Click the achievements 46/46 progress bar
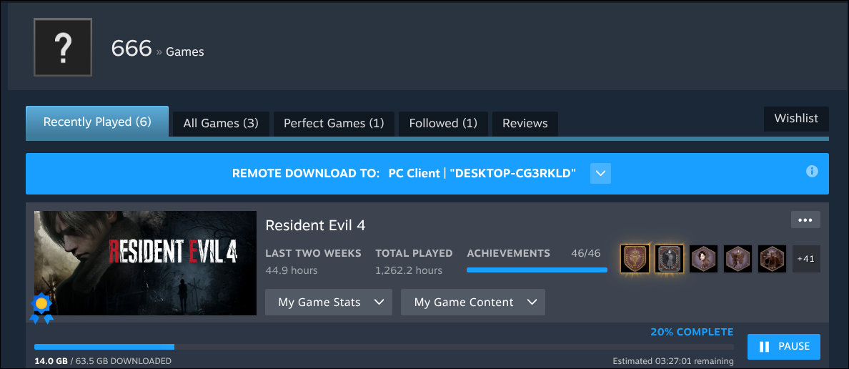 coord(537,270)
